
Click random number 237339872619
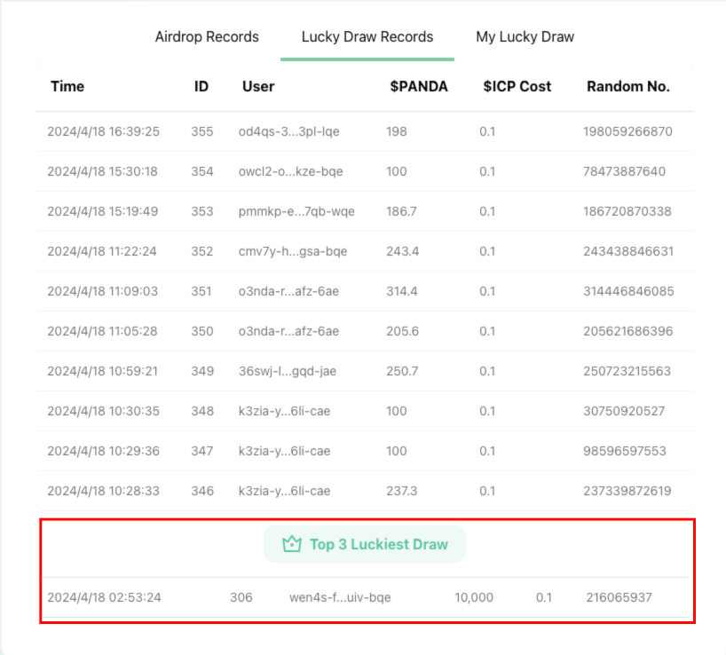(627, 491)
